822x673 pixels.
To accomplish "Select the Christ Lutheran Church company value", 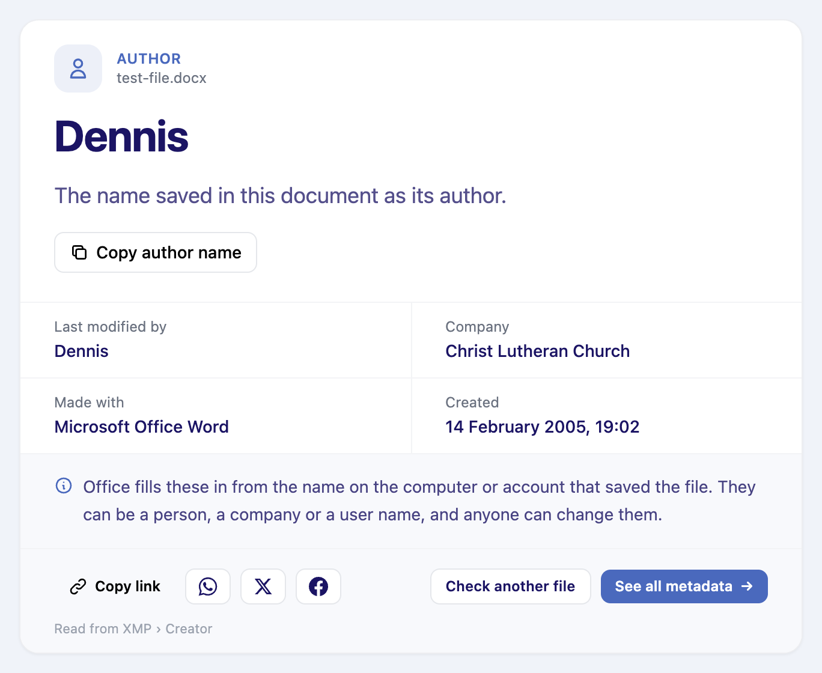I will (x=538, y=351).
